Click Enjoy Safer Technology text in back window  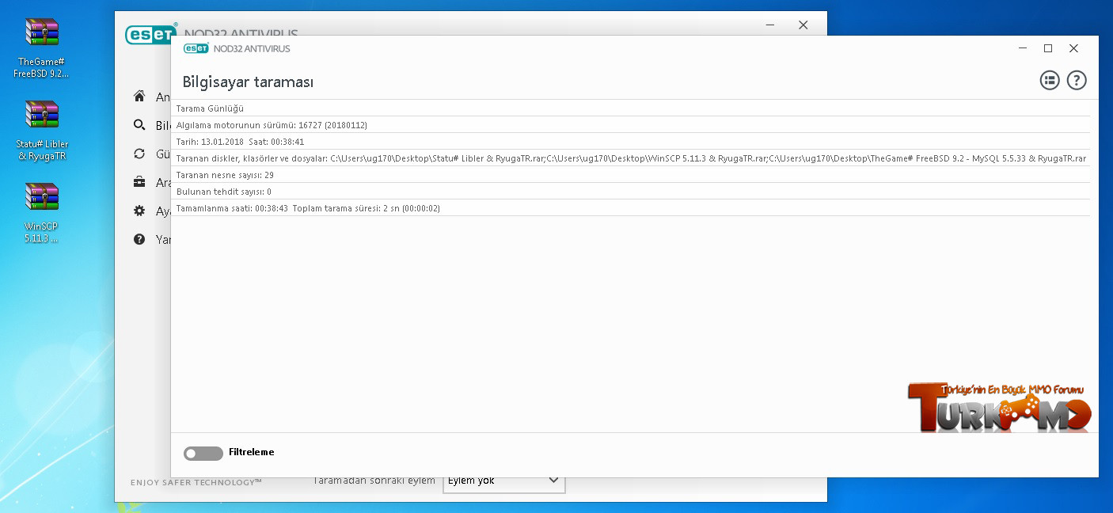tap(196, 482)
